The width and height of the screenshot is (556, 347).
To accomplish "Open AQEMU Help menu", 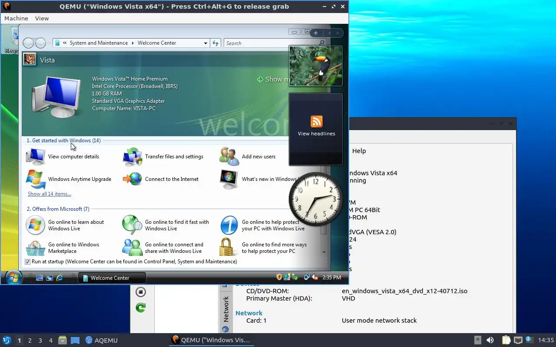I will [x=359, y=151].
